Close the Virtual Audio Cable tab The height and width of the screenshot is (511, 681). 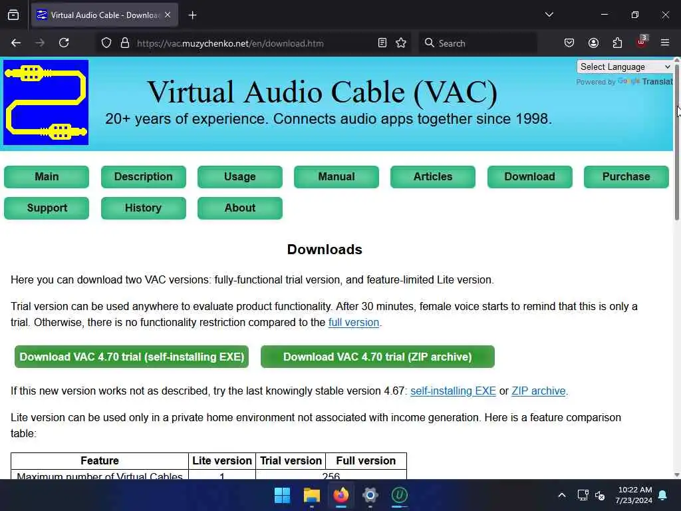pyautogui.click(x=168, y=15)
